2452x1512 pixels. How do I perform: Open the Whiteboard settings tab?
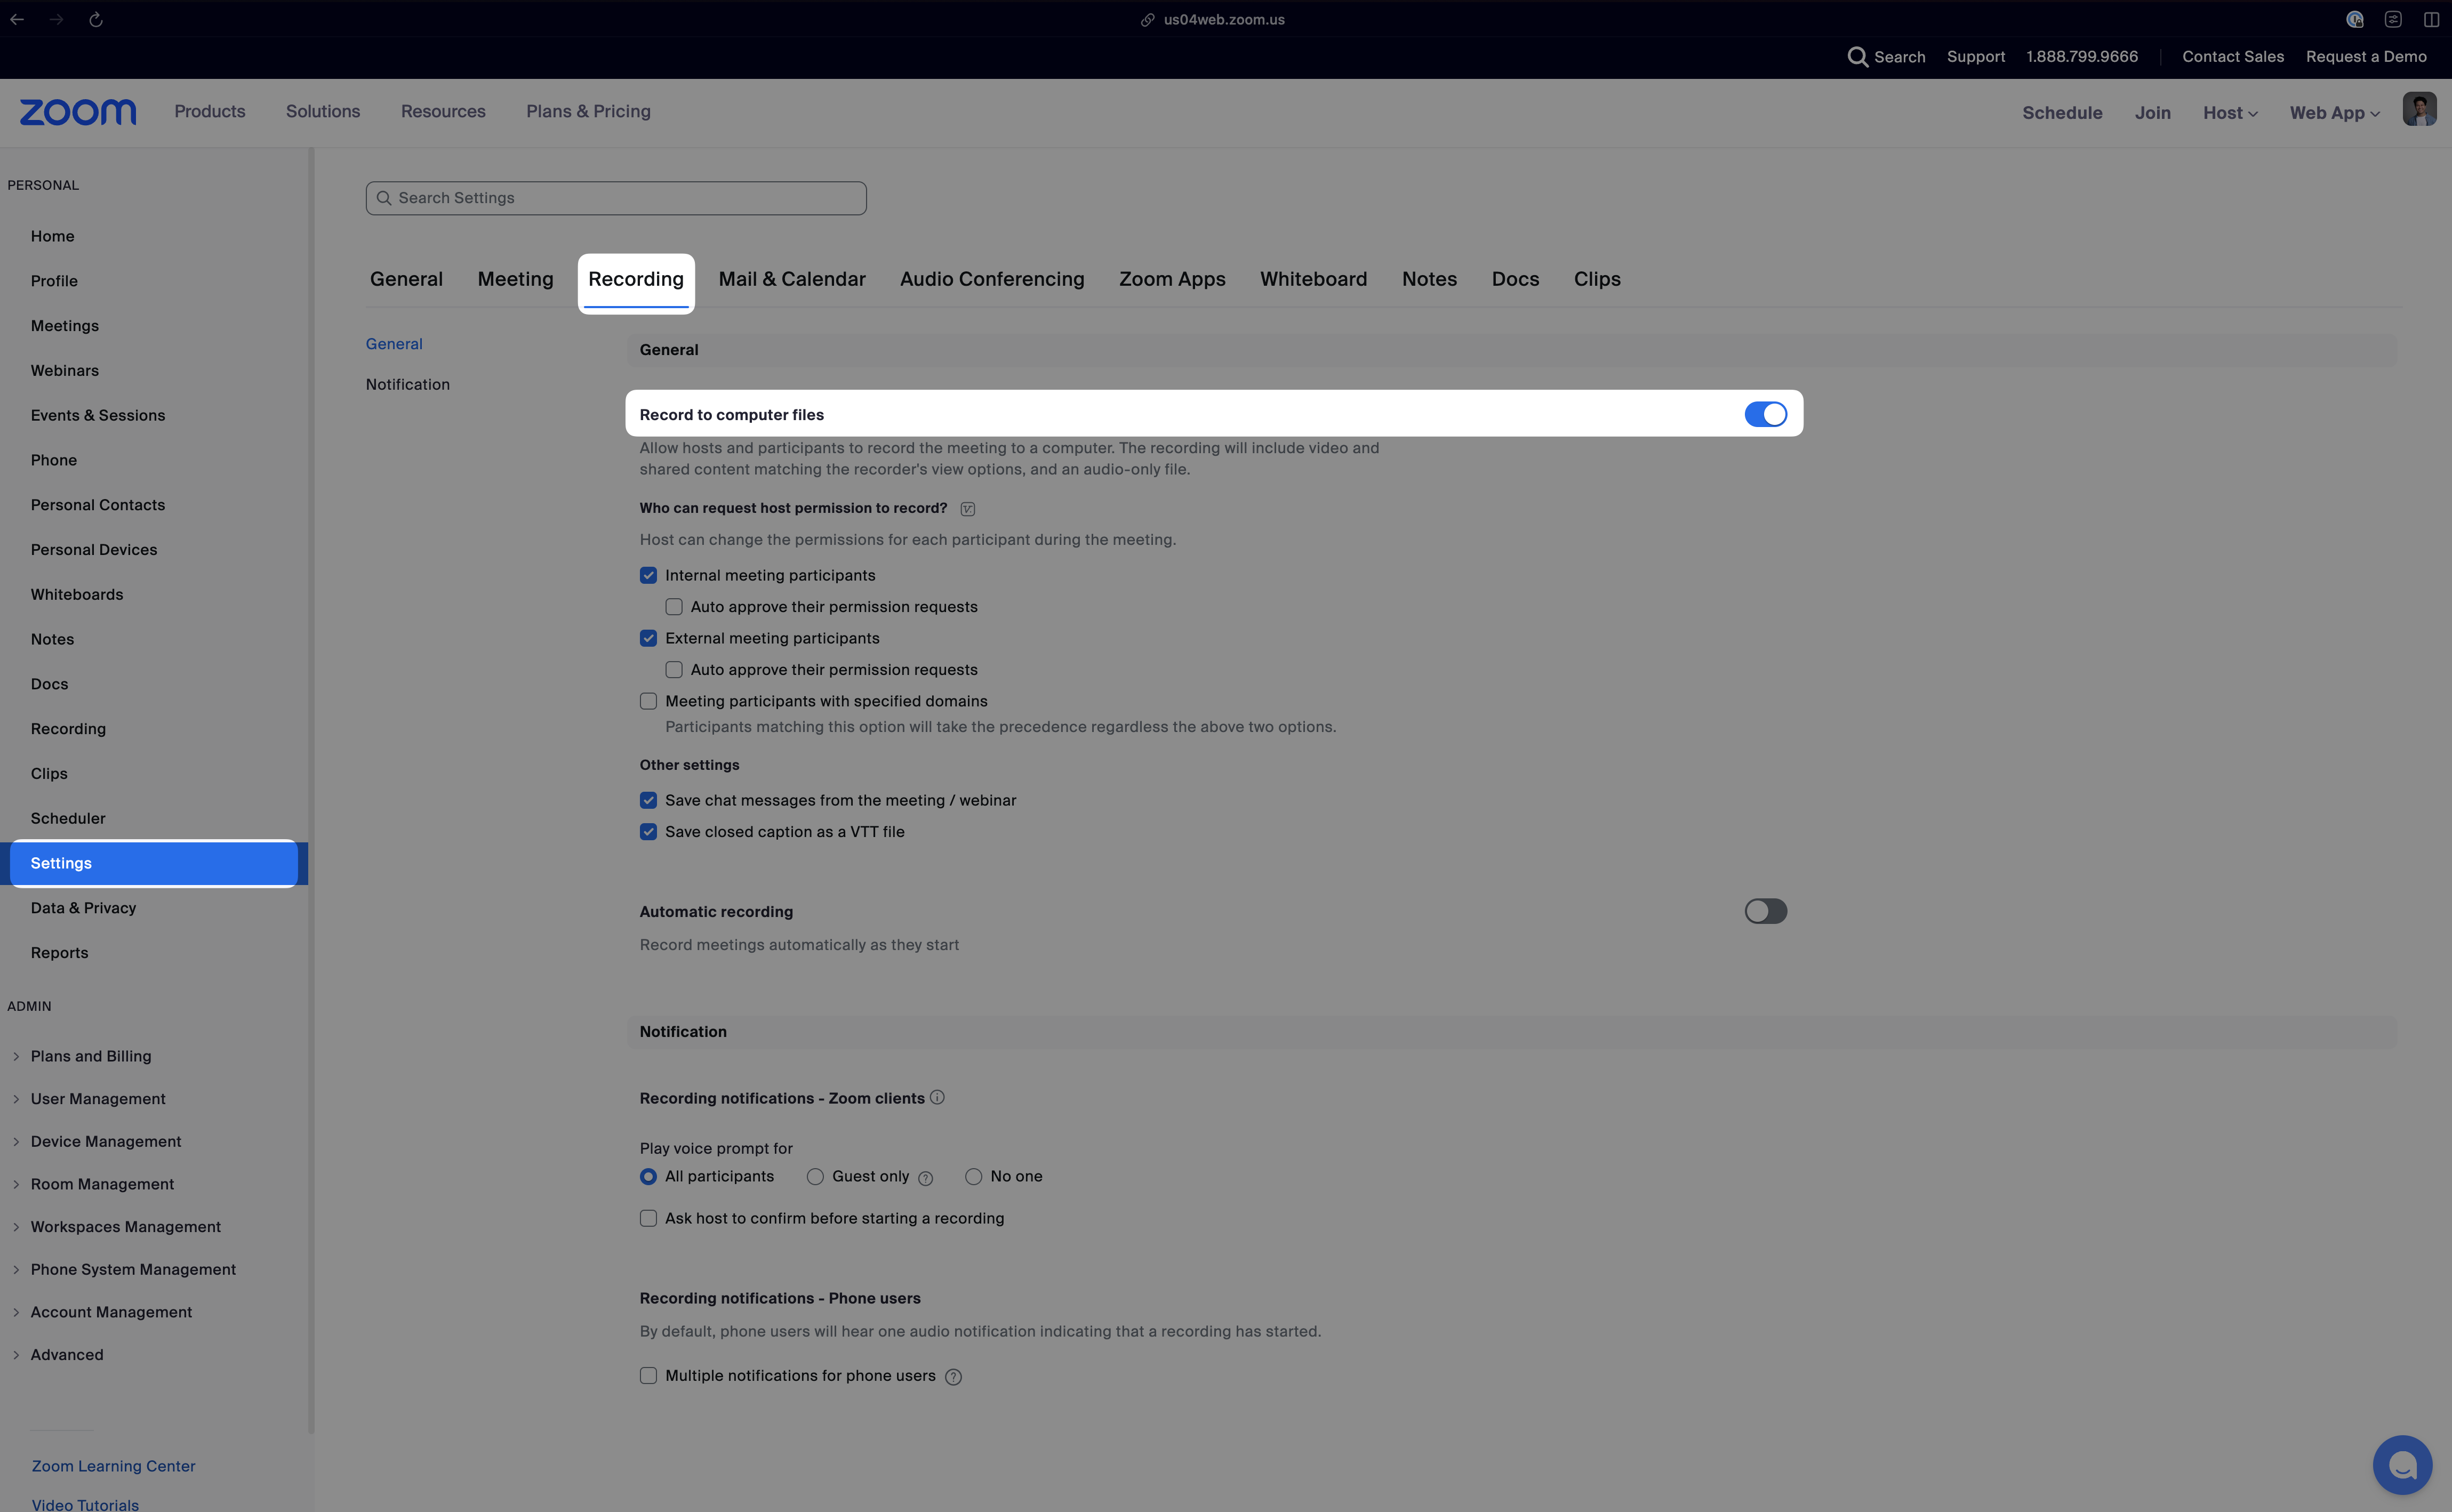1313,280
